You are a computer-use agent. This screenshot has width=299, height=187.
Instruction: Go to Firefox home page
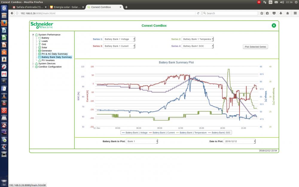288,13
